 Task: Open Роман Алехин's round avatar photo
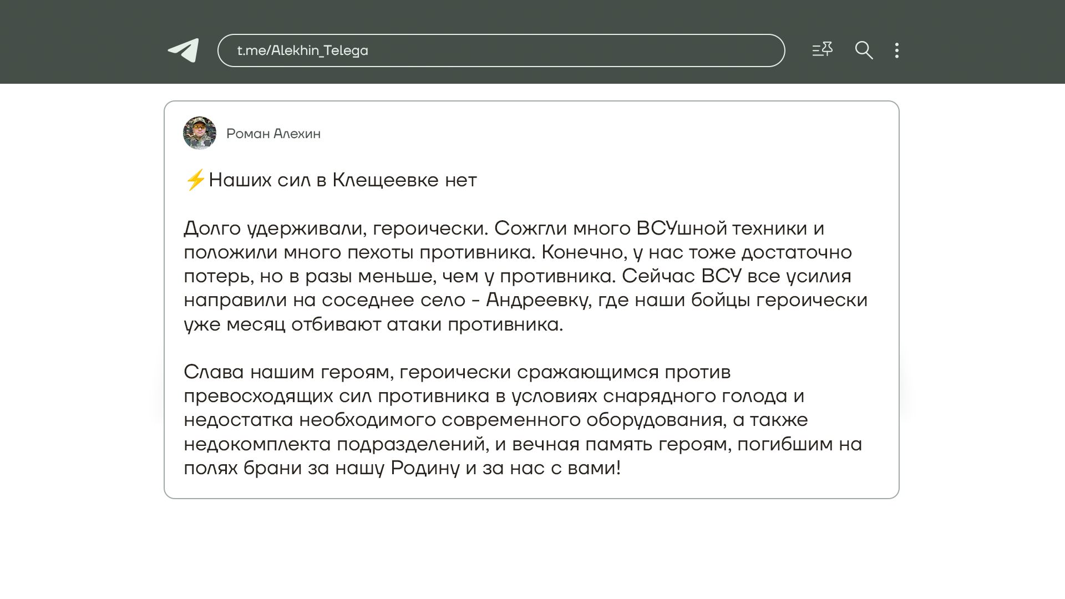pyautogui.click(x=200, y=133)
